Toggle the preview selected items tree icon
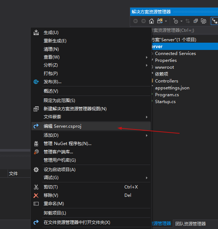 point(214,21)
